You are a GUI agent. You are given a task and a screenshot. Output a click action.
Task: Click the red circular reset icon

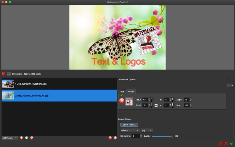click(x=221, y=144)
